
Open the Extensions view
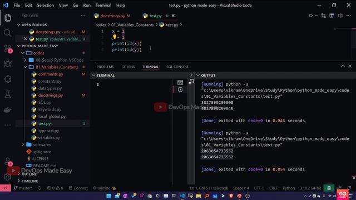(7, 79)
